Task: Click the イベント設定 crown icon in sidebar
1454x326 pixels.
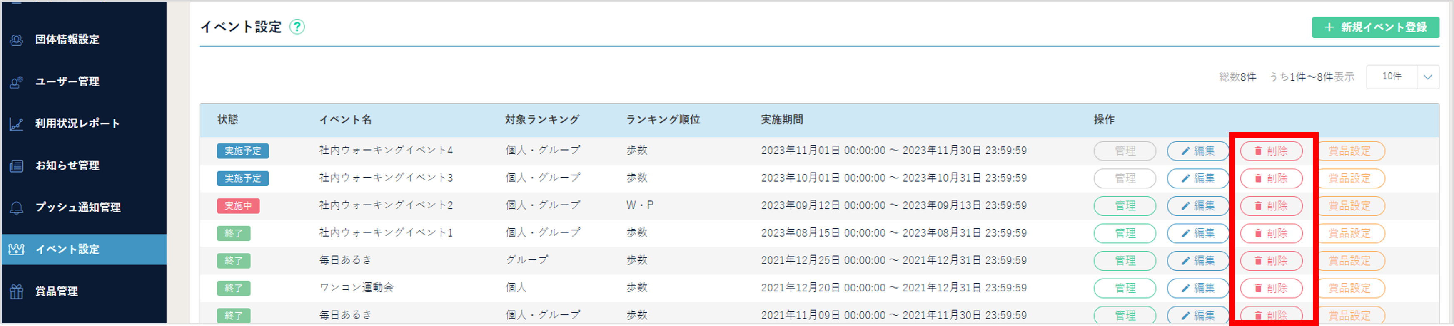Action: 16,249
